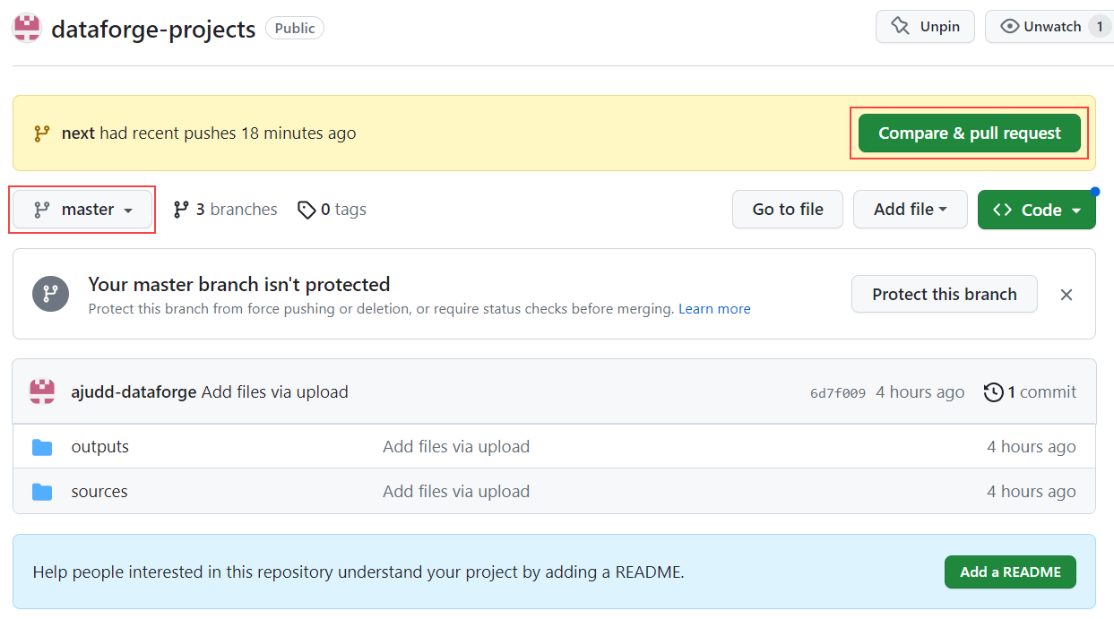The width and height of the screenshot is (1114, 619).
Task: Click the Public visibility badge
Action: [295, 29]
